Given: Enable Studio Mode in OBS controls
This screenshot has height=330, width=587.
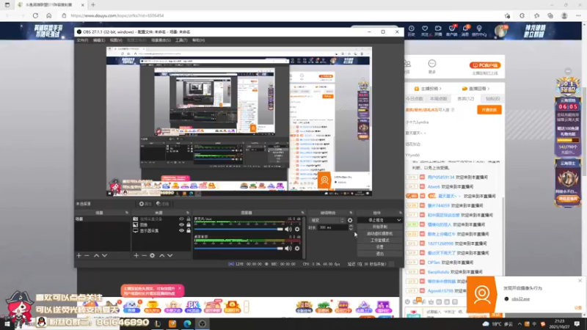Looking at the screenshot, I should pos(379,241).
